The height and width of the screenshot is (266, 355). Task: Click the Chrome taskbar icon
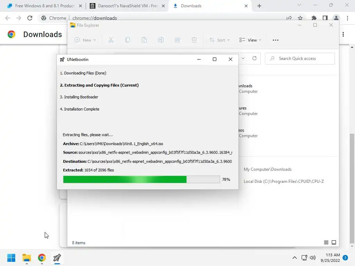pos(42,258)
